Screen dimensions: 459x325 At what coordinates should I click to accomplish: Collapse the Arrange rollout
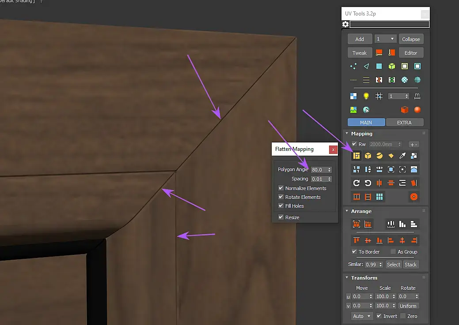click(x=347, y=211)
